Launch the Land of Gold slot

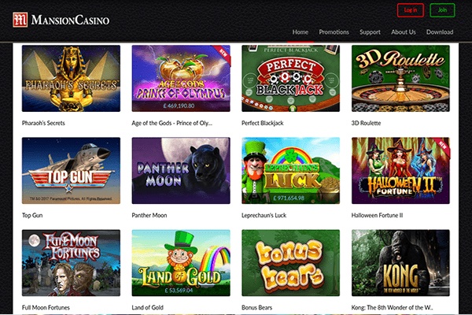(181, 263)
